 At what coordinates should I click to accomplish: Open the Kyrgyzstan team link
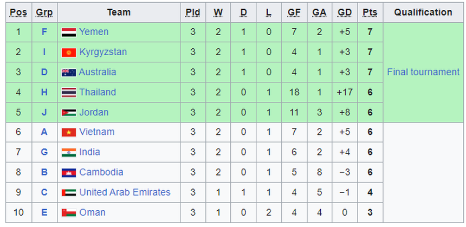click(x=103, y=52)
